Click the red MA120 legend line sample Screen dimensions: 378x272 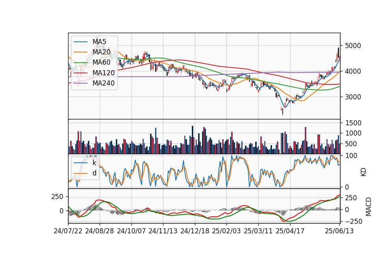pyautogui.click(x=80, y=73)
